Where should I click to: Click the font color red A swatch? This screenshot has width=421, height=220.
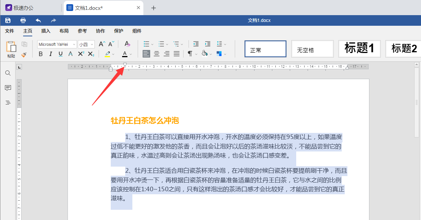(x=125, y=54)
